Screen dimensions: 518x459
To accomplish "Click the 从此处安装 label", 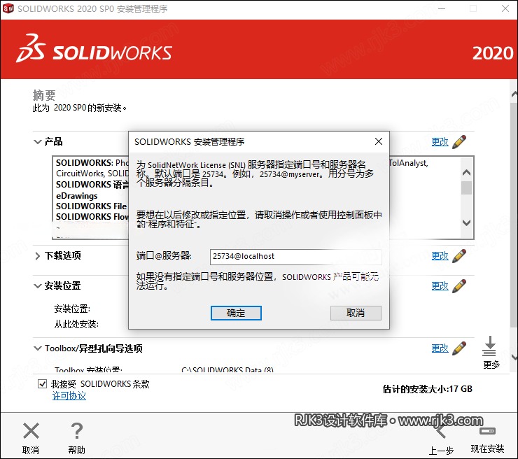I will (x=76, y=324).
